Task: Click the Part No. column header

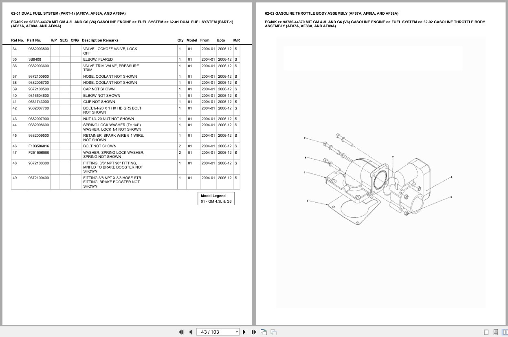Action: [x=34, y=40]
